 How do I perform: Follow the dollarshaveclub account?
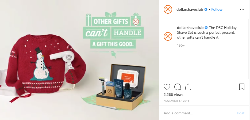pyautogui.click(x=217, y=9)
